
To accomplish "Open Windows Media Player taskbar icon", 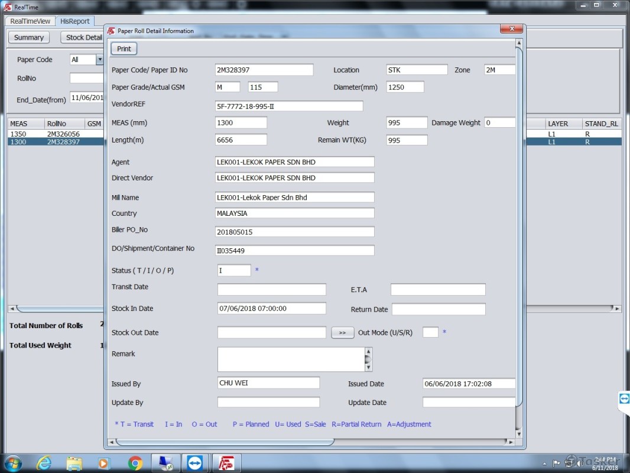I will (x=105, y=463).
